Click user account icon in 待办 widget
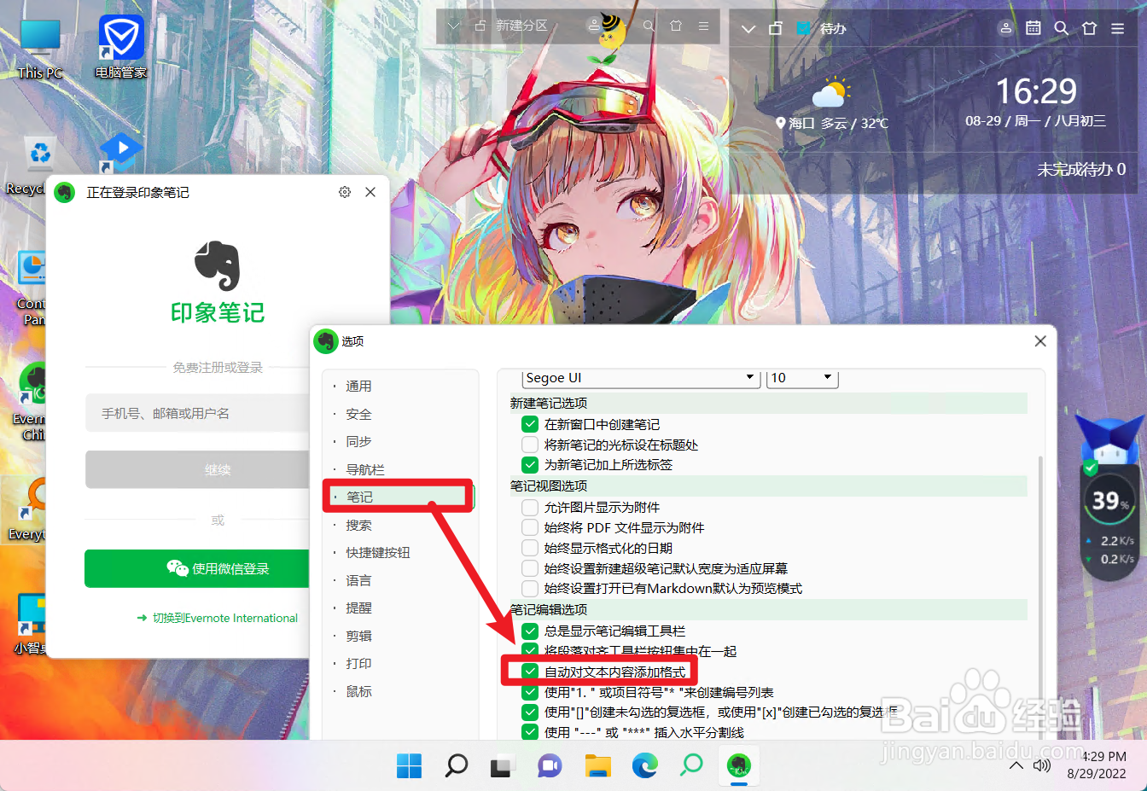Screen dimensions: 1147x791 (1006, 28)
